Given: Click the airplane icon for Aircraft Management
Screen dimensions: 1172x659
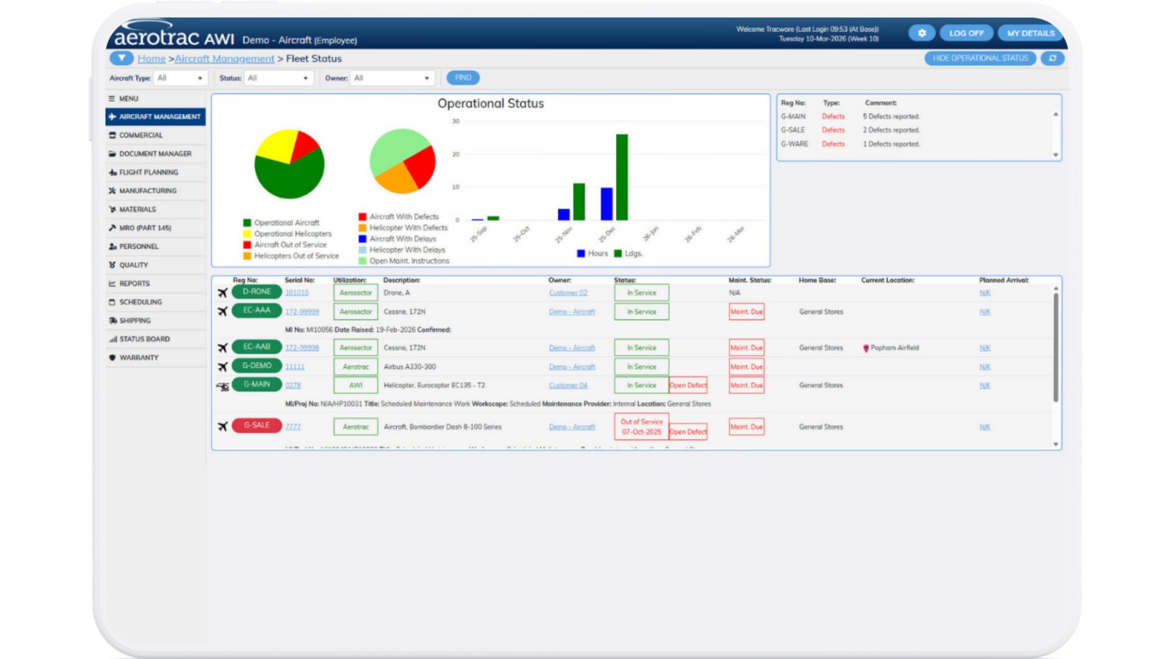Looking at the screenshot, I should coord(112,117).
